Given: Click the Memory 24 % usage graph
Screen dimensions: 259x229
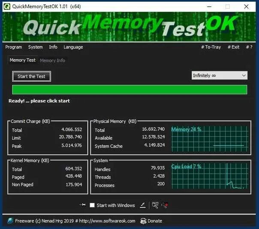Looking at the screenshot, I should tap(210, 139).
